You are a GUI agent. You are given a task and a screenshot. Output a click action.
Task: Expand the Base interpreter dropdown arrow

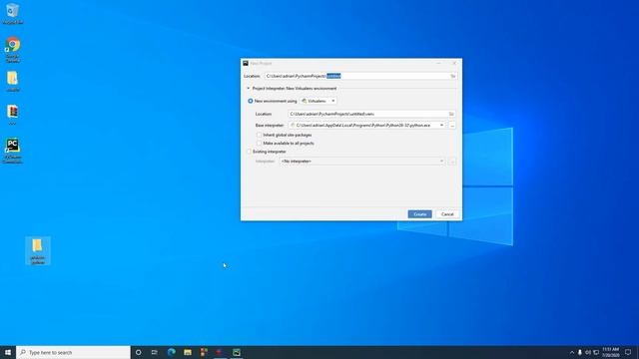click(x=441, y=126)
